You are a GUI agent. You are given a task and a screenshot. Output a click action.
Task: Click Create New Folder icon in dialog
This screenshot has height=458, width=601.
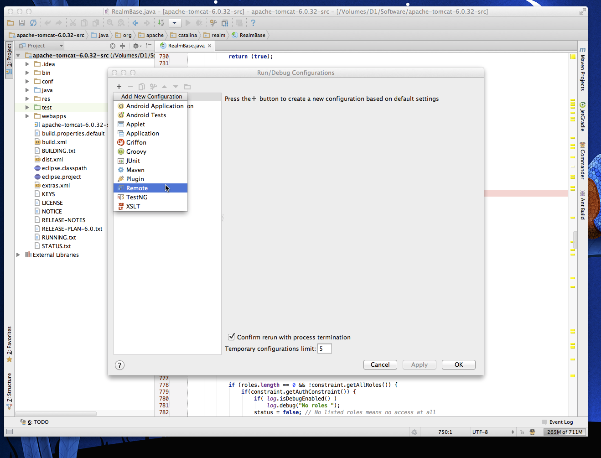(187, 87)
